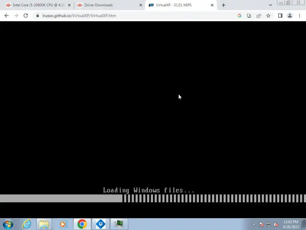Select the VirtualXP tab
Viewport: 306px width, 230px height.
pos(180,5)
